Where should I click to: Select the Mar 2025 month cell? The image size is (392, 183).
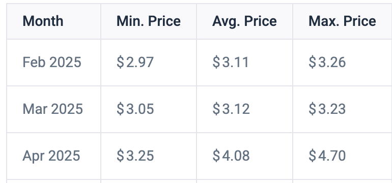point(53,109)
